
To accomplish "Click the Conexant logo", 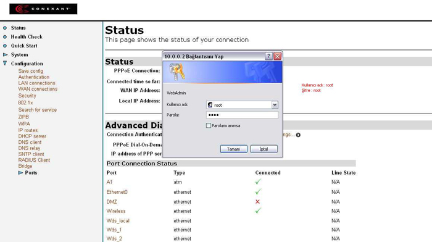I will click(43, 9).
